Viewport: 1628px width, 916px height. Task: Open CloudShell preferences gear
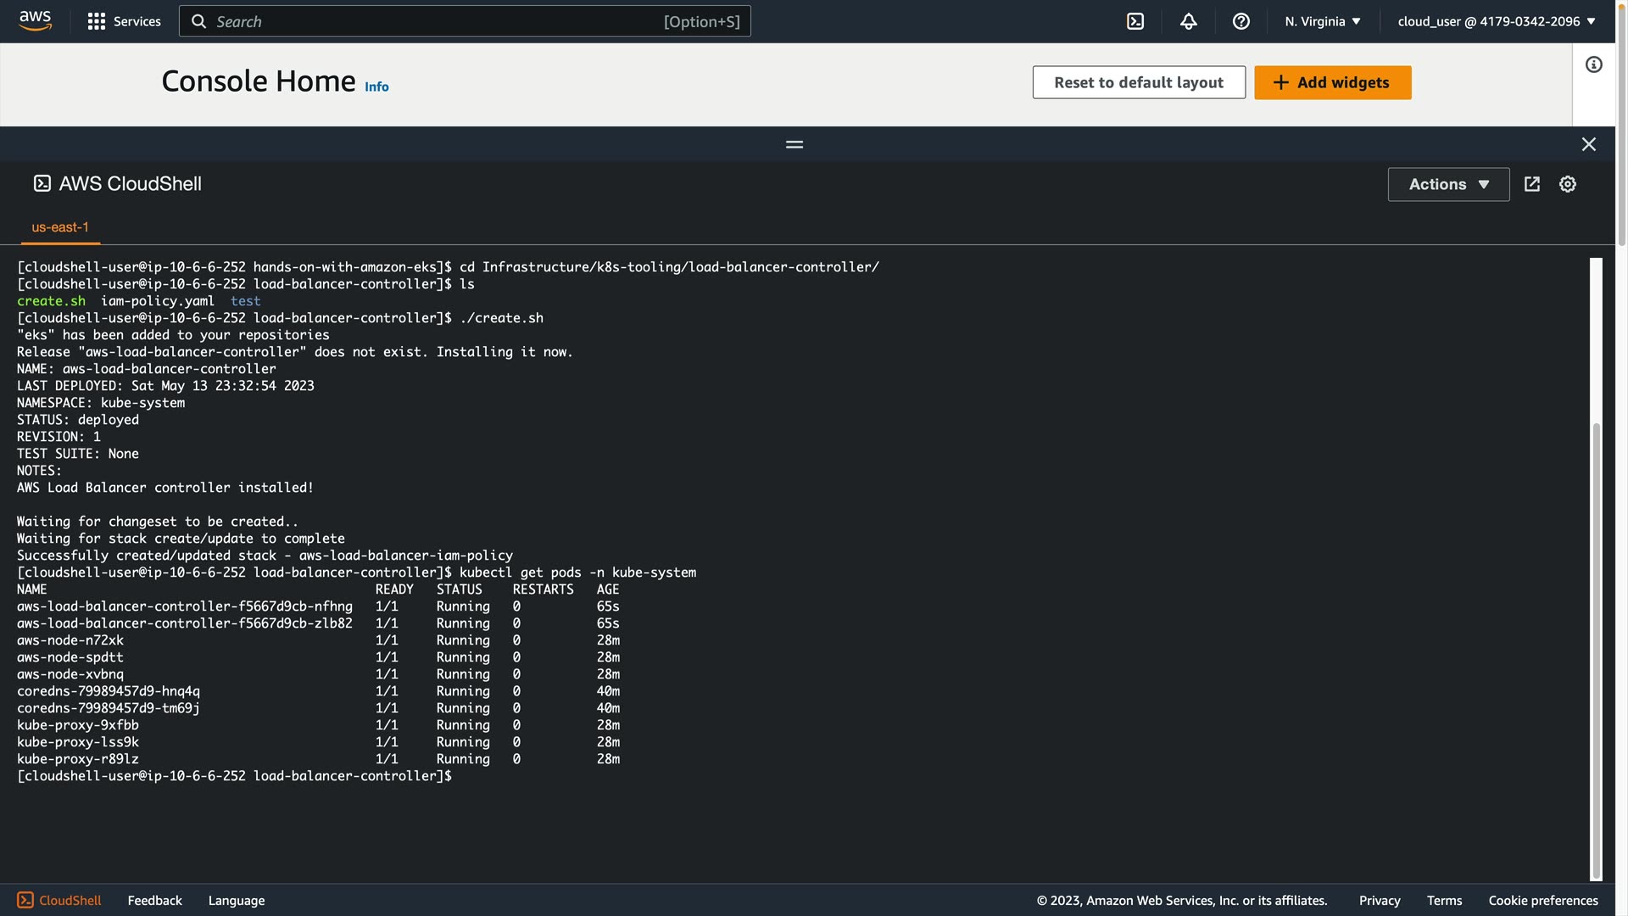pyautogui.click(x=1567, y=184)
